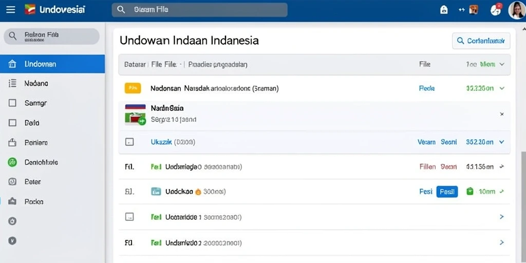Click the green circle icon beside Denichtlole
This screenshot has height=263, width=526.
(x=12, y=162)
